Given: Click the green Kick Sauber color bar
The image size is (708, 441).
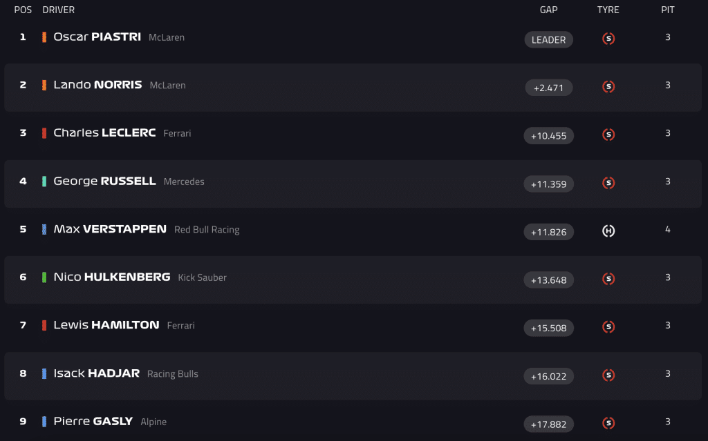Looking at the screenshot, I should point(44,277).
